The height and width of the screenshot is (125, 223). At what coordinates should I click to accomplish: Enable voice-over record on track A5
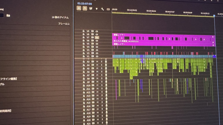(106, 68)
